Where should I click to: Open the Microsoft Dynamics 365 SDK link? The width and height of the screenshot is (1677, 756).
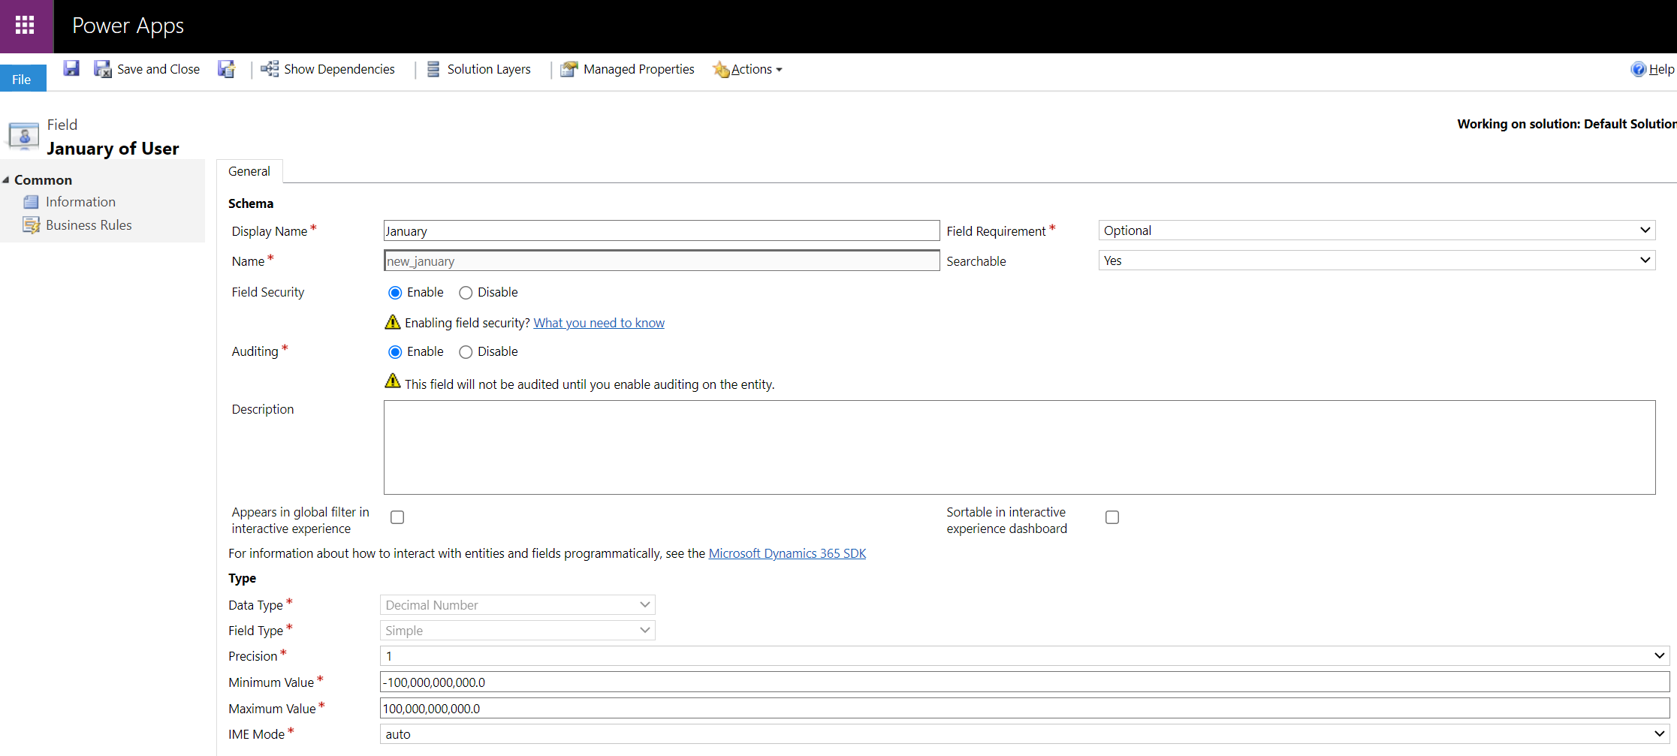pos(787,553)
